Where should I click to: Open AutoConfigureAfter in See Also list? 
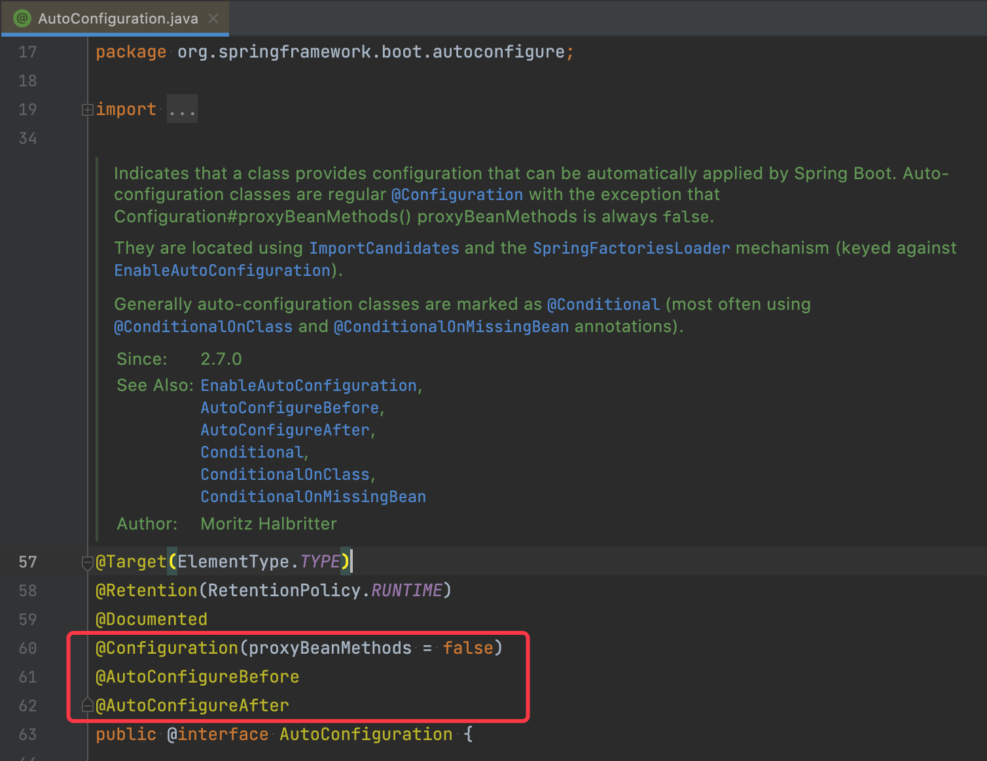[285, 430]
